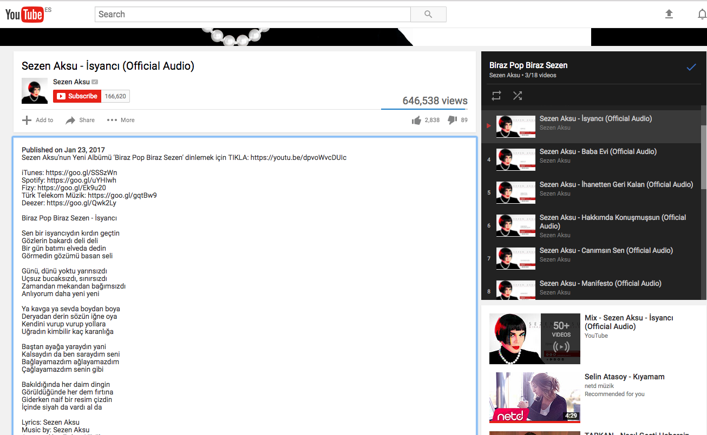This screenshot has width=707, height=435.
Task: Click the thumbs up like icon
Action: tap(416, 120)
